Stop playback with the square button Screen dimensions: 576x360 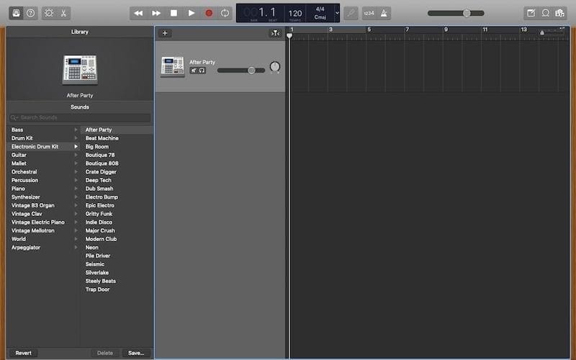[x=174, y=13]
